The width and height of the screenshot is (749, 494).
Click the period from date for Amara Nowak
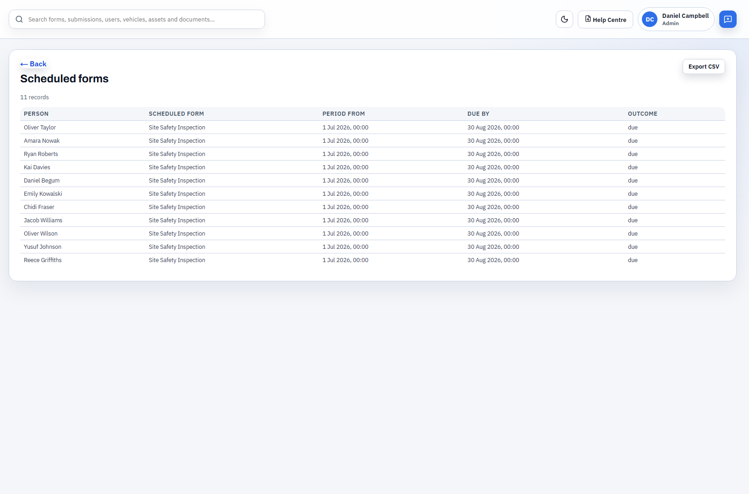point(345,141)
